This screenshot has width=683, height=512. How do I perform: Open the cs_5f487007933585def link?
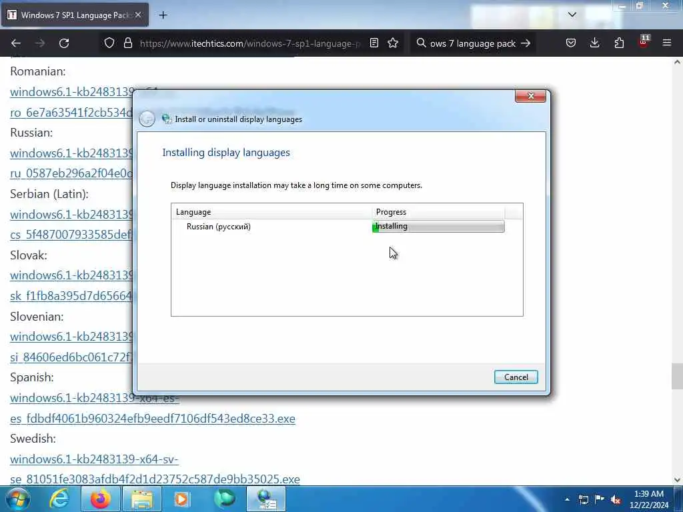click(x=71, y=235)
